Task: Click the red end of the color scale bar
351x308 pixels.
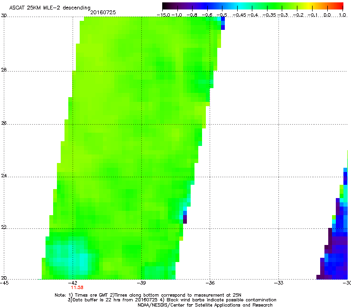Action: [340, 6]
